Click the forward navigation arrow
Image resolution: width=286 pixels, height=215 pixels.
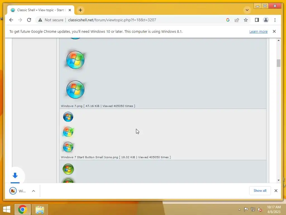pyautogui.click(x=20, y=20)
